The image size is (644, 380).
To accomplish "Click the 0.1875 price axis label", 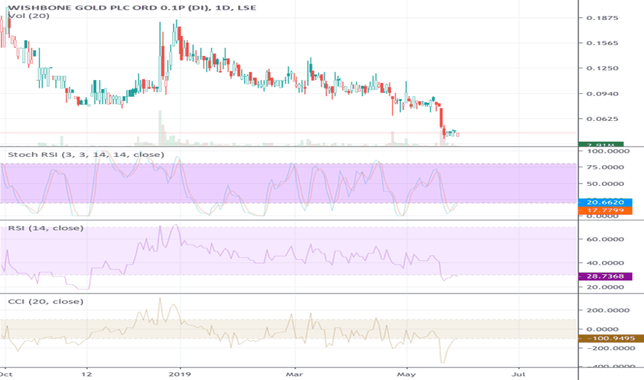I will [602, 18].
